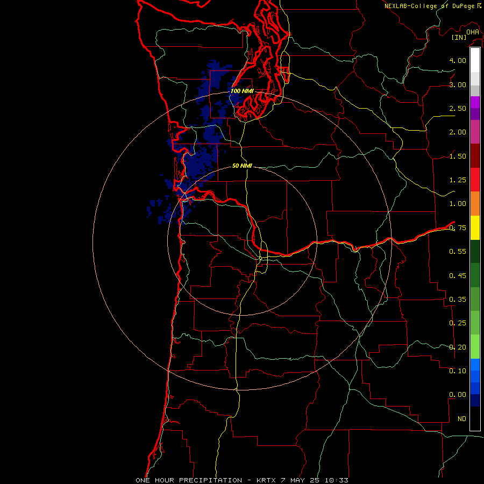Select the pink swatch beside 2.00
Screen dimensions: 484x484
[x=475, y=132]
